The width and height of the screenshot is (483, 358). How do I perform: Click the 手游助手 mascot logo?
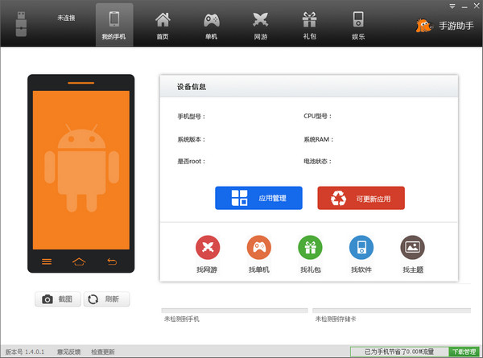(423, 26)
